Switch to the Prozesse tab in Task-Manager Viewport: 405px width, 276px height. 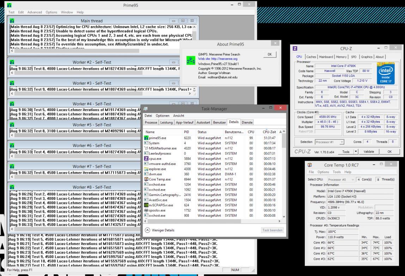click(151, 122)
